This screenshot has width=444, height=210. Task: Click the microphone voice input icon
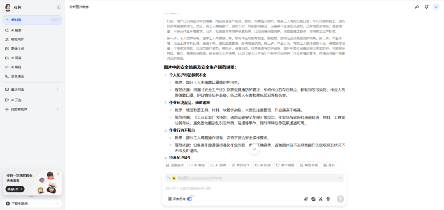click(x=328, y=199)
